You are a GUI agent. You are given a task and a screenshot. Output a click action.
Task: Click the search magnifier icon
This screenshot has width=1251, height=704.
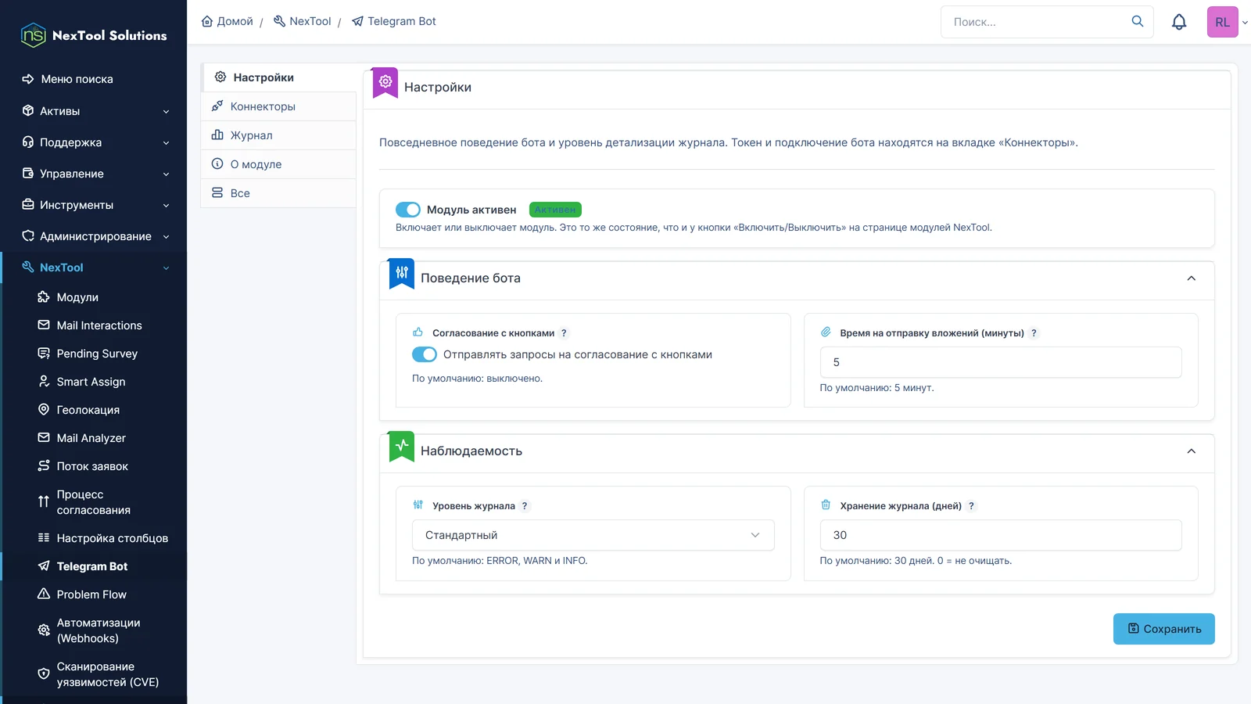tap(1138, 21)
